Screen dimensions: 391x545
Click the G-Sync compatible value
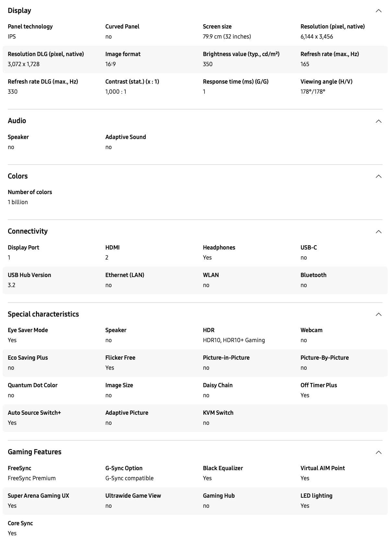(x=129, y=478)
